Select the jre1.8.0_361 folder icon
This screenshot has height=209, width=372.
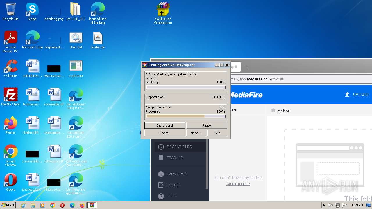pyautogui.click(x=76, y=12)
